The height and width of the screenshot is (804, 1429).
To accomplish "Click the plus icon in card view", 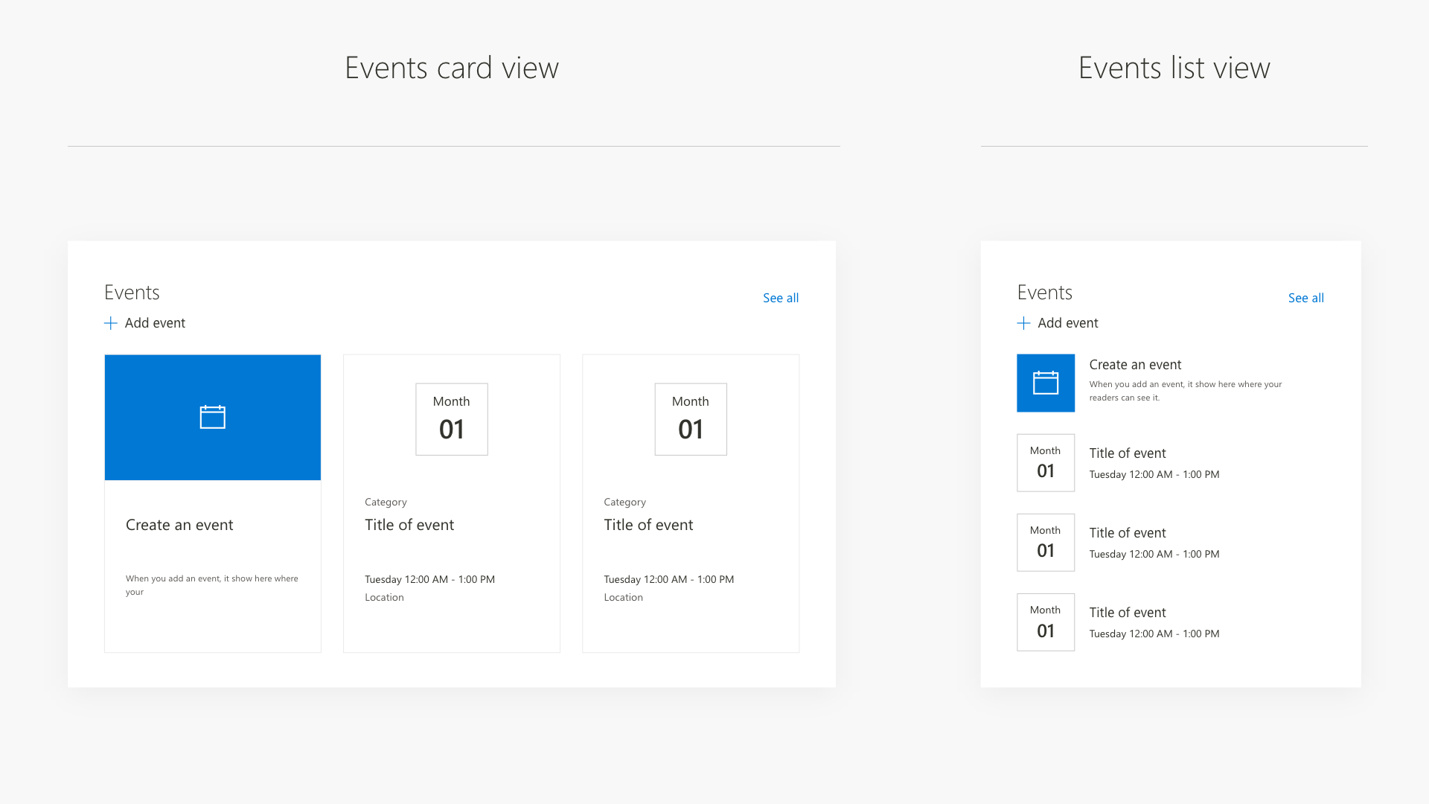I will [111, 323].
